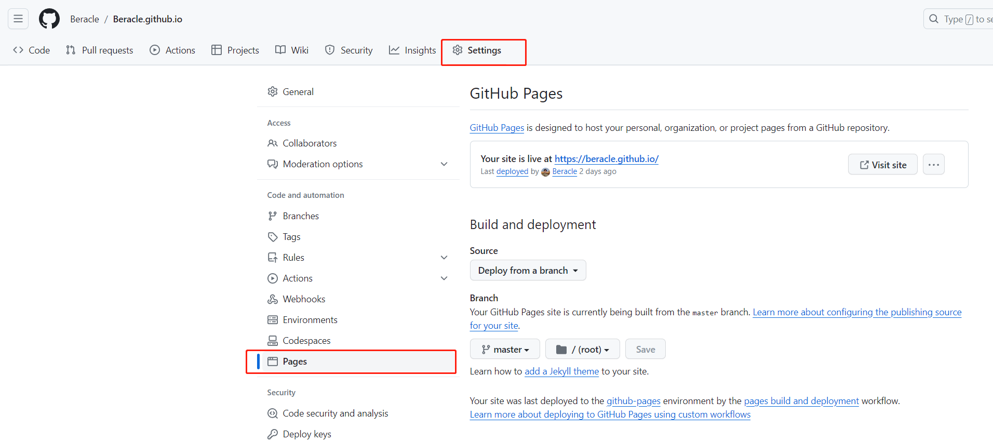Open the hamburger navigation menu
Screen dimensions: 993x442
(18, 19)
